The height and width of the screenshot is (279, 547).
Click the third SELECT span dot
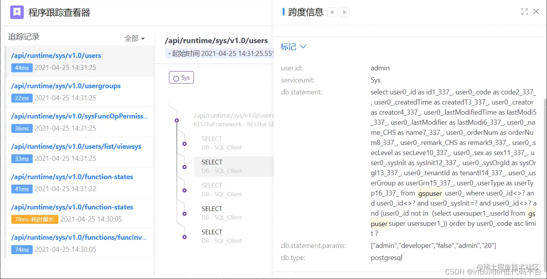(185, 190)
